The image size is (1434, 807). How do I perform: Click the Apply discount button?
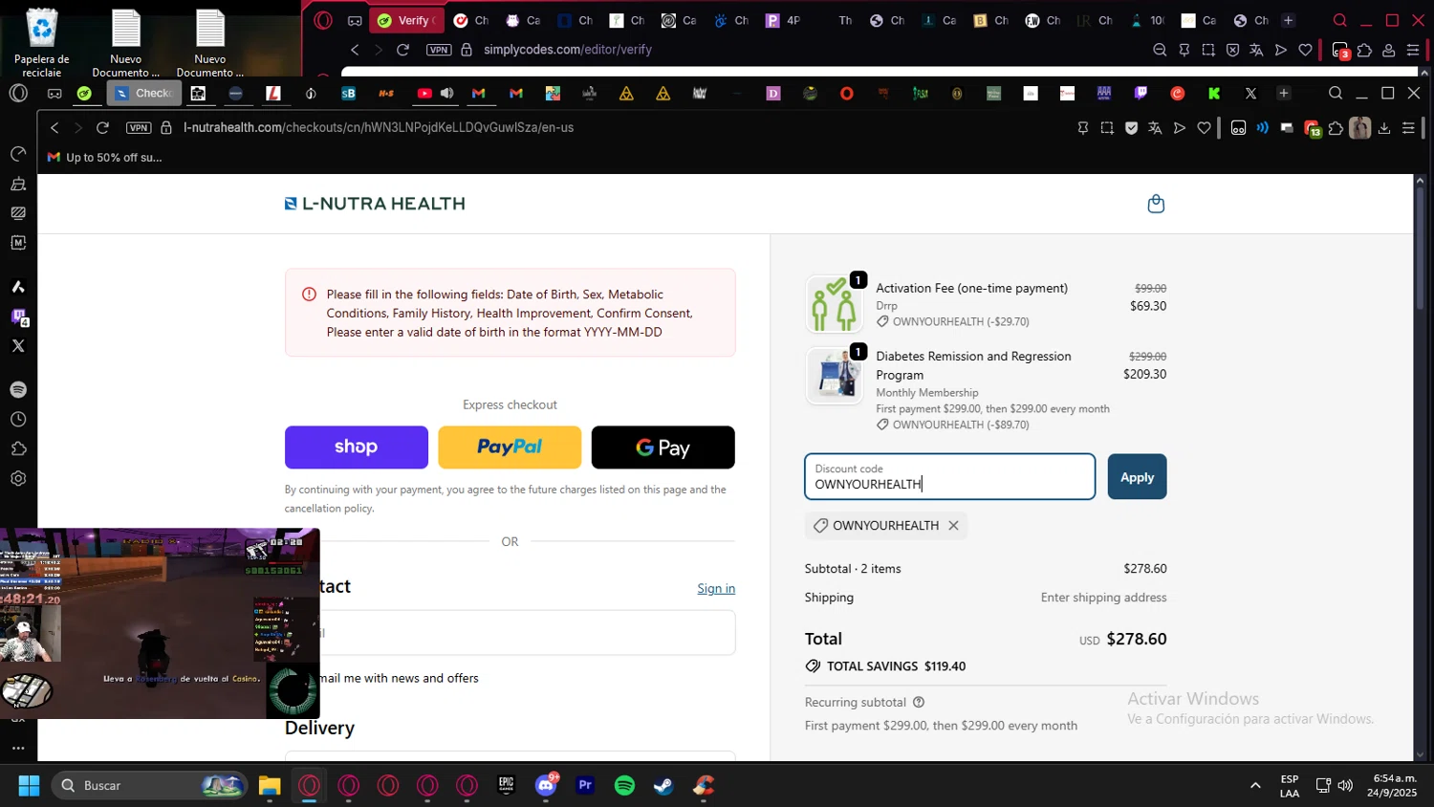(1137, 477)
